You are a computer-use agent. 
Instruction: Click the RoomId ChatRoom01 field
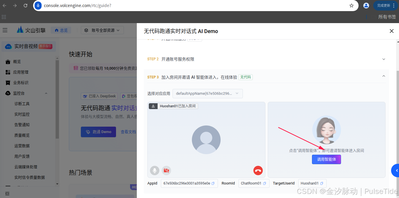(x=254, y=183)
